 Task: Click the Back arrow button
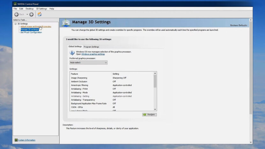16,14
